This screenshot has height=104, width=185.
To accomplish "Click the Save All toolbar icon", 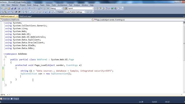I will (x=15, y=8).
